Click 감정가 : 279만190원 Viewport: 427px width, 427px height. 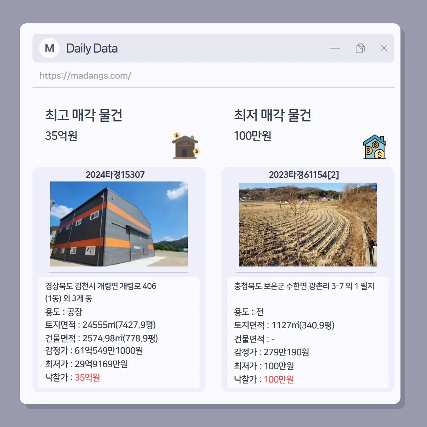271,352
